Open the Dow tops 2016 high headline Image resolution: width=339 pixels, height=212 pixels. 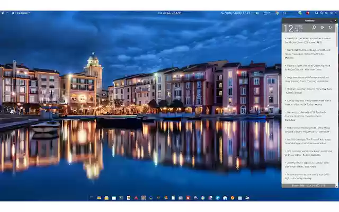[308, 176]
